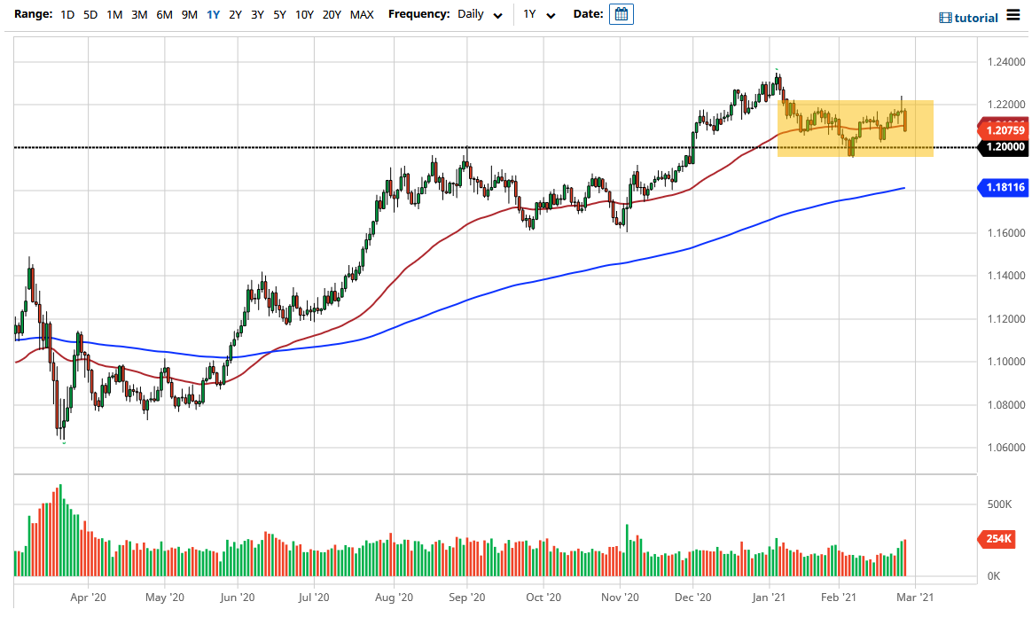The height and width of the screenshot is (617, 1032).
Task: Expand the Frequency Daily dropdown
Action: point(481,14)
